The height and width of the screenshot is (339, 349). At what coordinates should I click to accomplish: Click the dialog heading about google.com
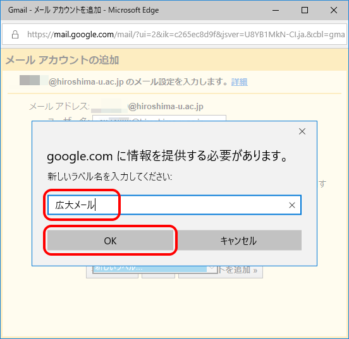[x=167, y=156]
